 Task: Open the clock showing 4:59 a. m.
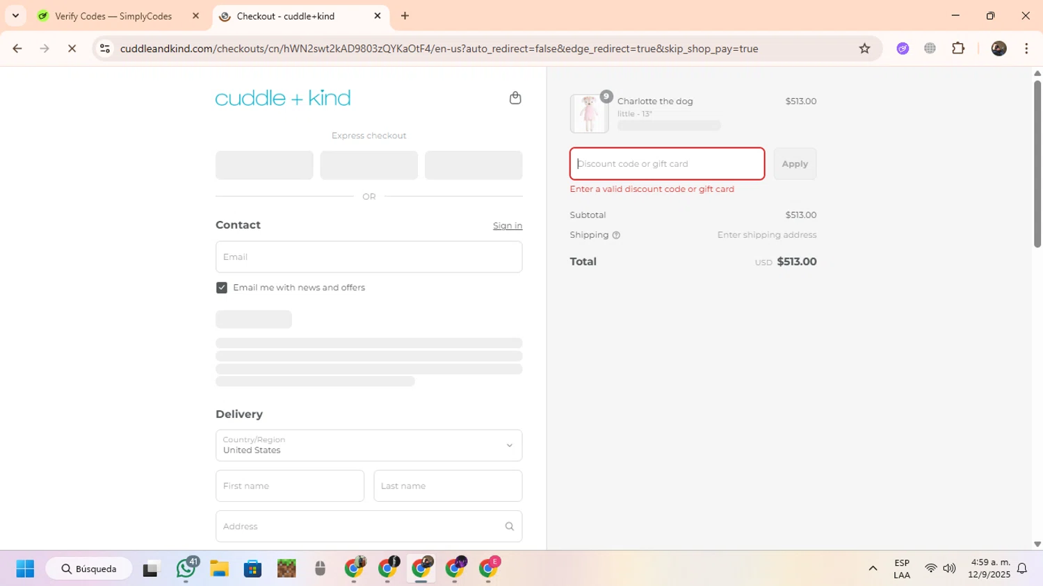(990, 569)
